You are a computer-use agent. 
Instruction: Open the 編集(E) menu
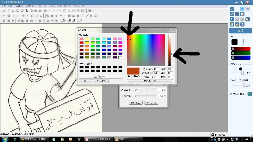(x=20, y=6)
